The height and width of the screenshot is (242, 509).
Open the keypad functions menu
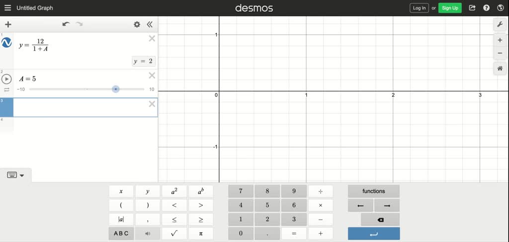[374, 191]
